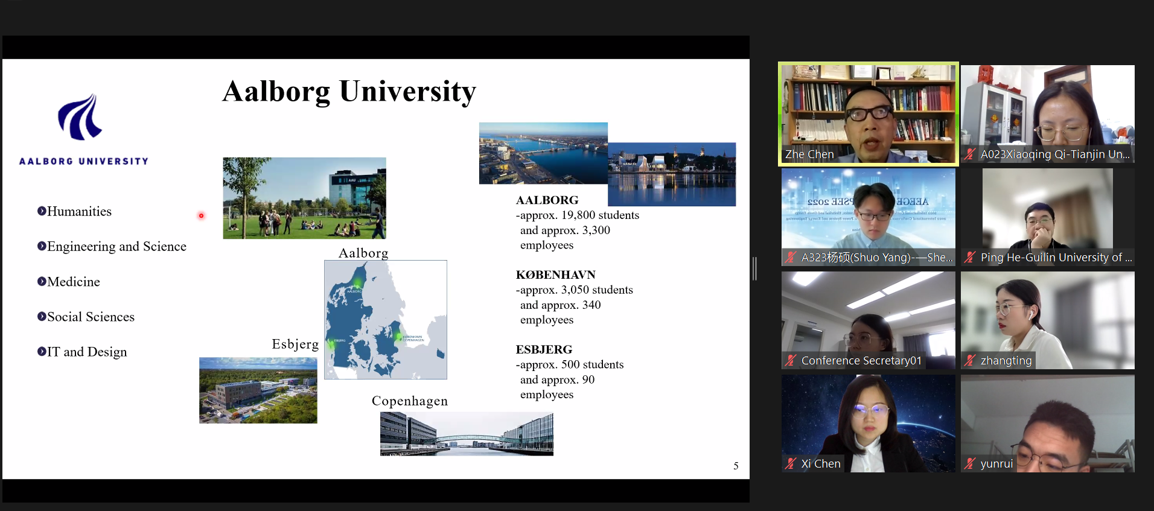Click the "-approx. 3,050 students" line
Image resolution: width=1154 pixels, height=511 pixels.
point(575,290)
